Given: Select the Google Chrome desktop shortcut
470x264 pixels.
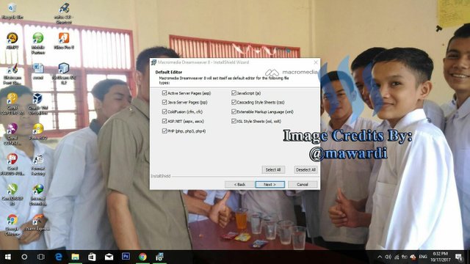Looking at the screenshot, I should click(12, 225).
